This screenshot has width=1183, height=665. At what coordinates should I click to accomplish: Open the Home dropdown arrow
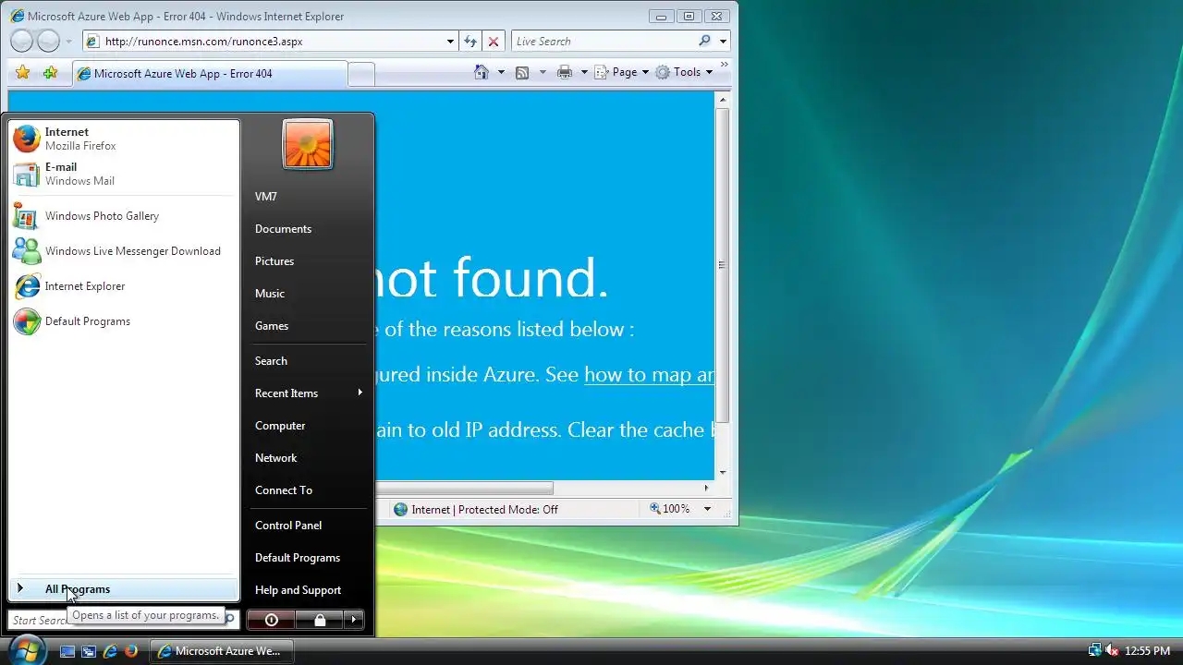click(x=501, y=72)
